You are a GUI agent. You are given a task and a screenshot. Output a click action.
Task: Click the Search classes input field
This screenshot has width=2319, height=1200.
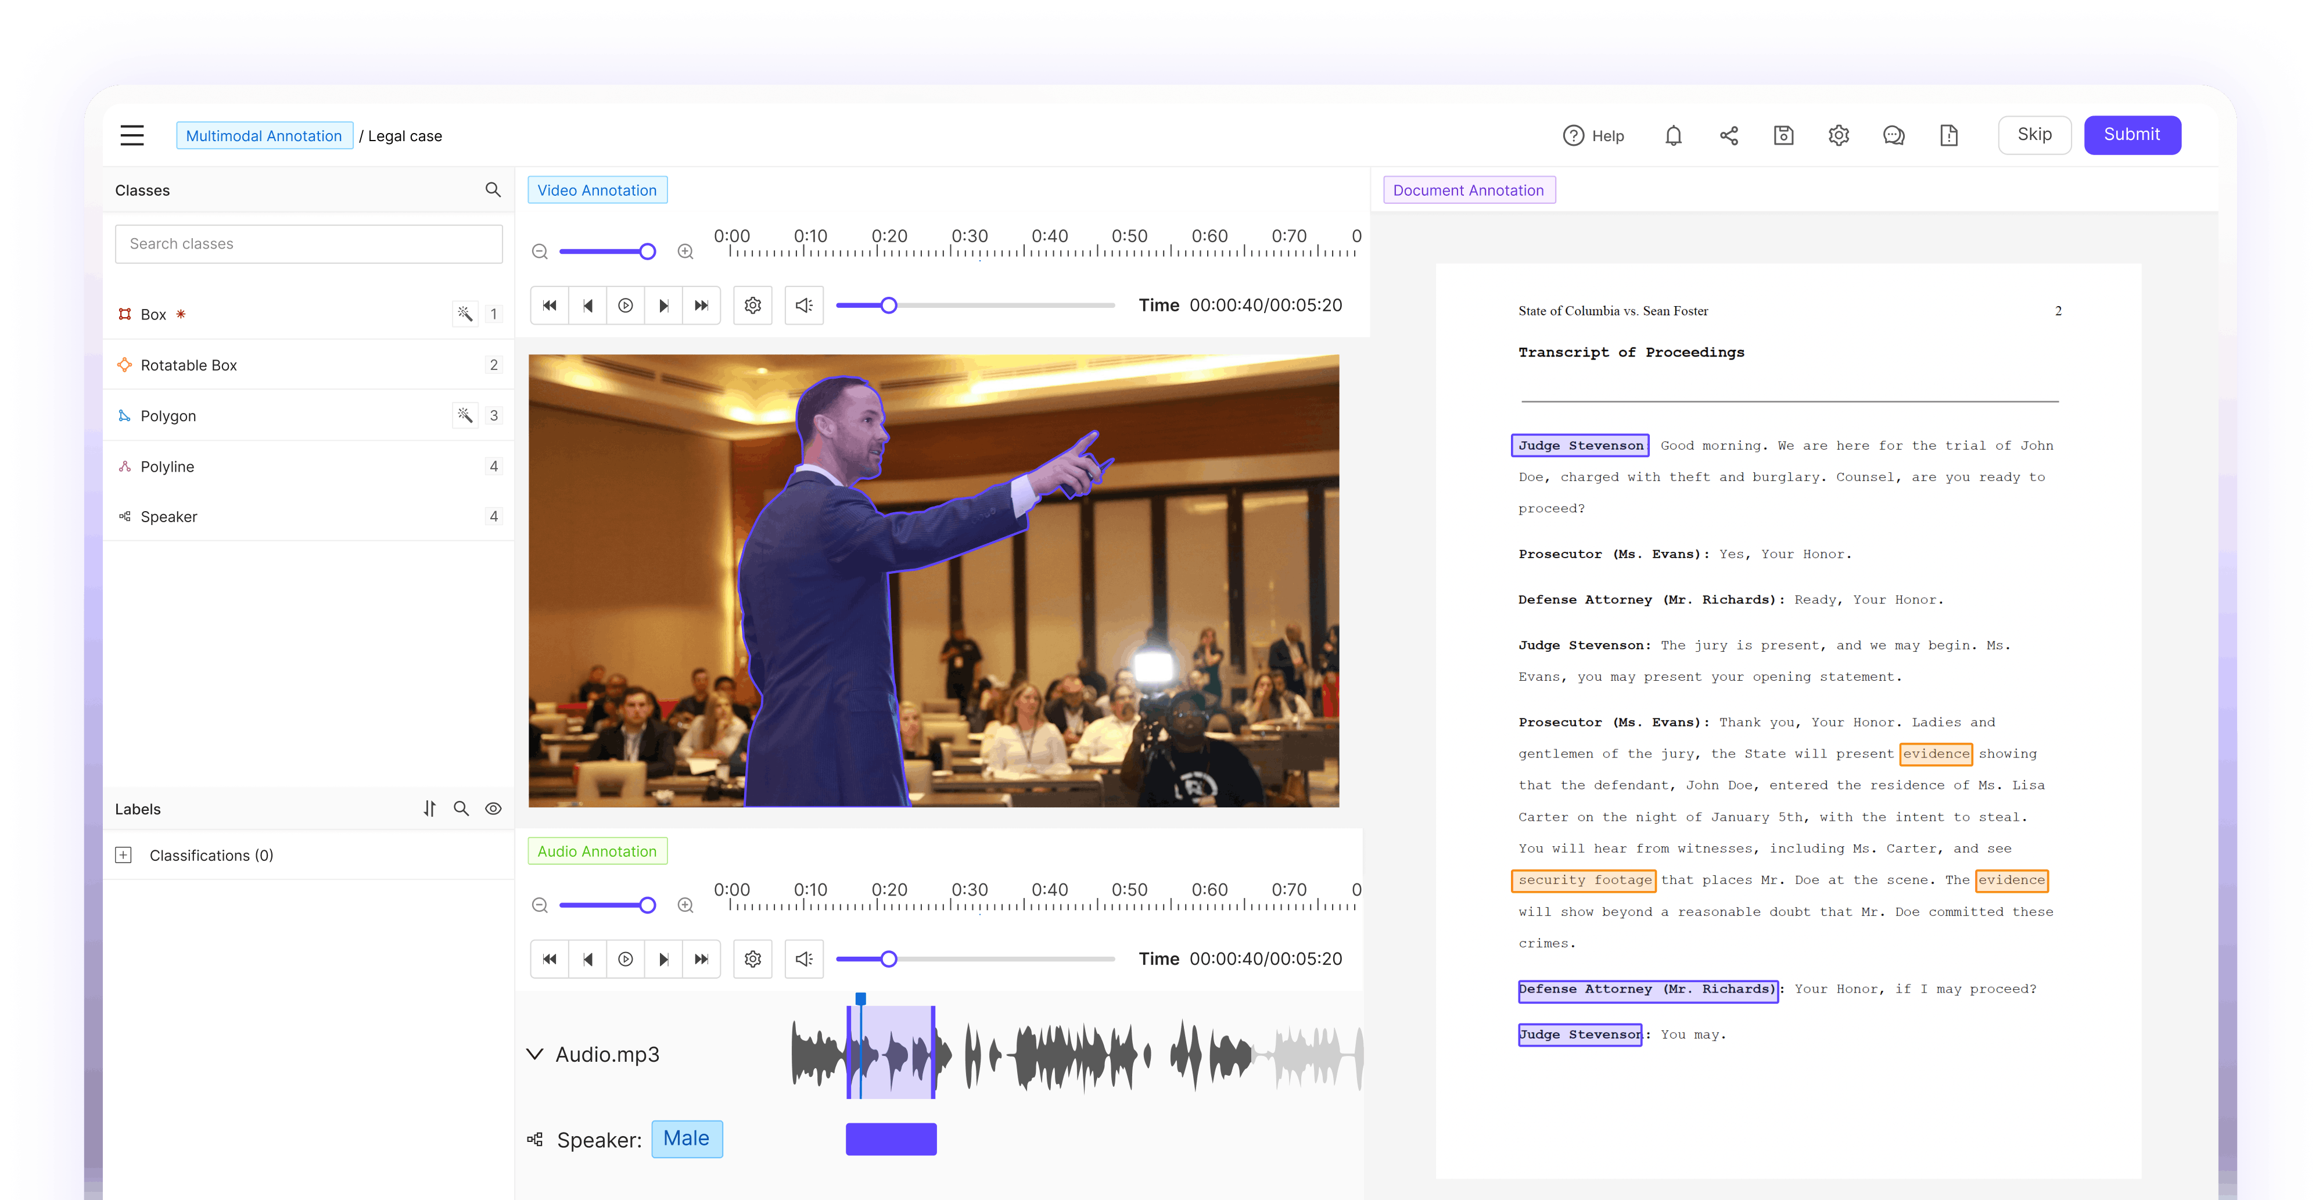tap(308, 244)
